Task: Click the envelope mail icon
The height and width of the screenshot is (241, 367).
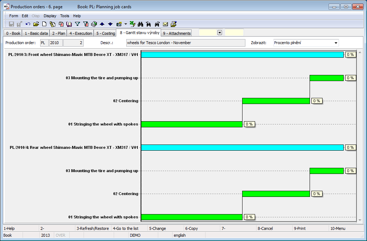Action: pos(165,24)
